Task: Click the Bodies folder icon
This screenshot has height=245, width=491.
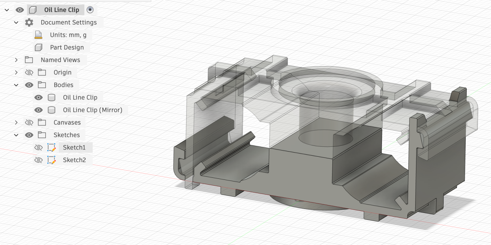Action: pos(42,85)
